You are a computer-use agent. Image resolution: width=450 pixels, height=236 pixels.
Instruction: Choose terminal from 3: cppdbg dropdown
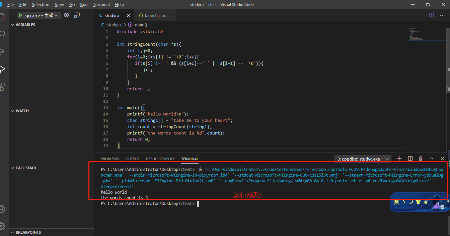[x=363, y=159]
